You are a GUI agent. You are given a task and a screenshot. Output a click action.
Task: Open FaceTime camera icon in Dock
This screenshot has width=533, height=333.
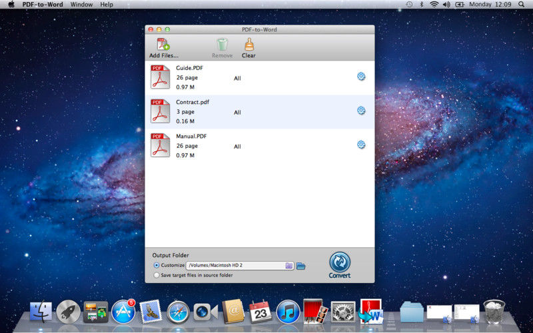coord(205,312)
